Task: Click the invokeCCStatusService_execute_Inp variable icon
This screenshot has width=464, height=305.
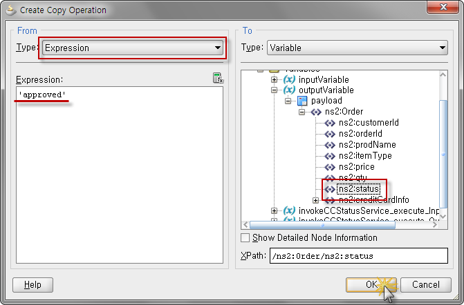Action: tap(289, 210)
